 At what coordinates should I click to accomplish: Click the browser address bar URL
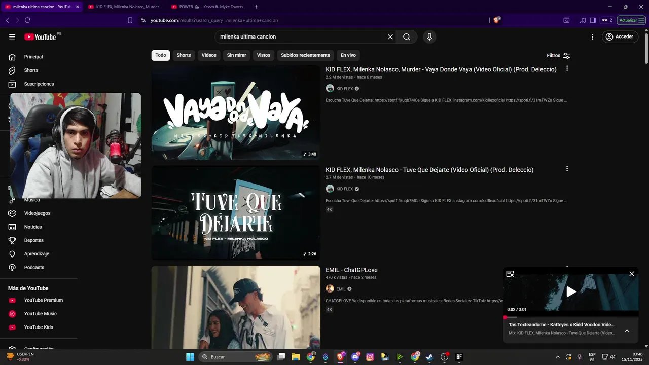click(214, 20)
